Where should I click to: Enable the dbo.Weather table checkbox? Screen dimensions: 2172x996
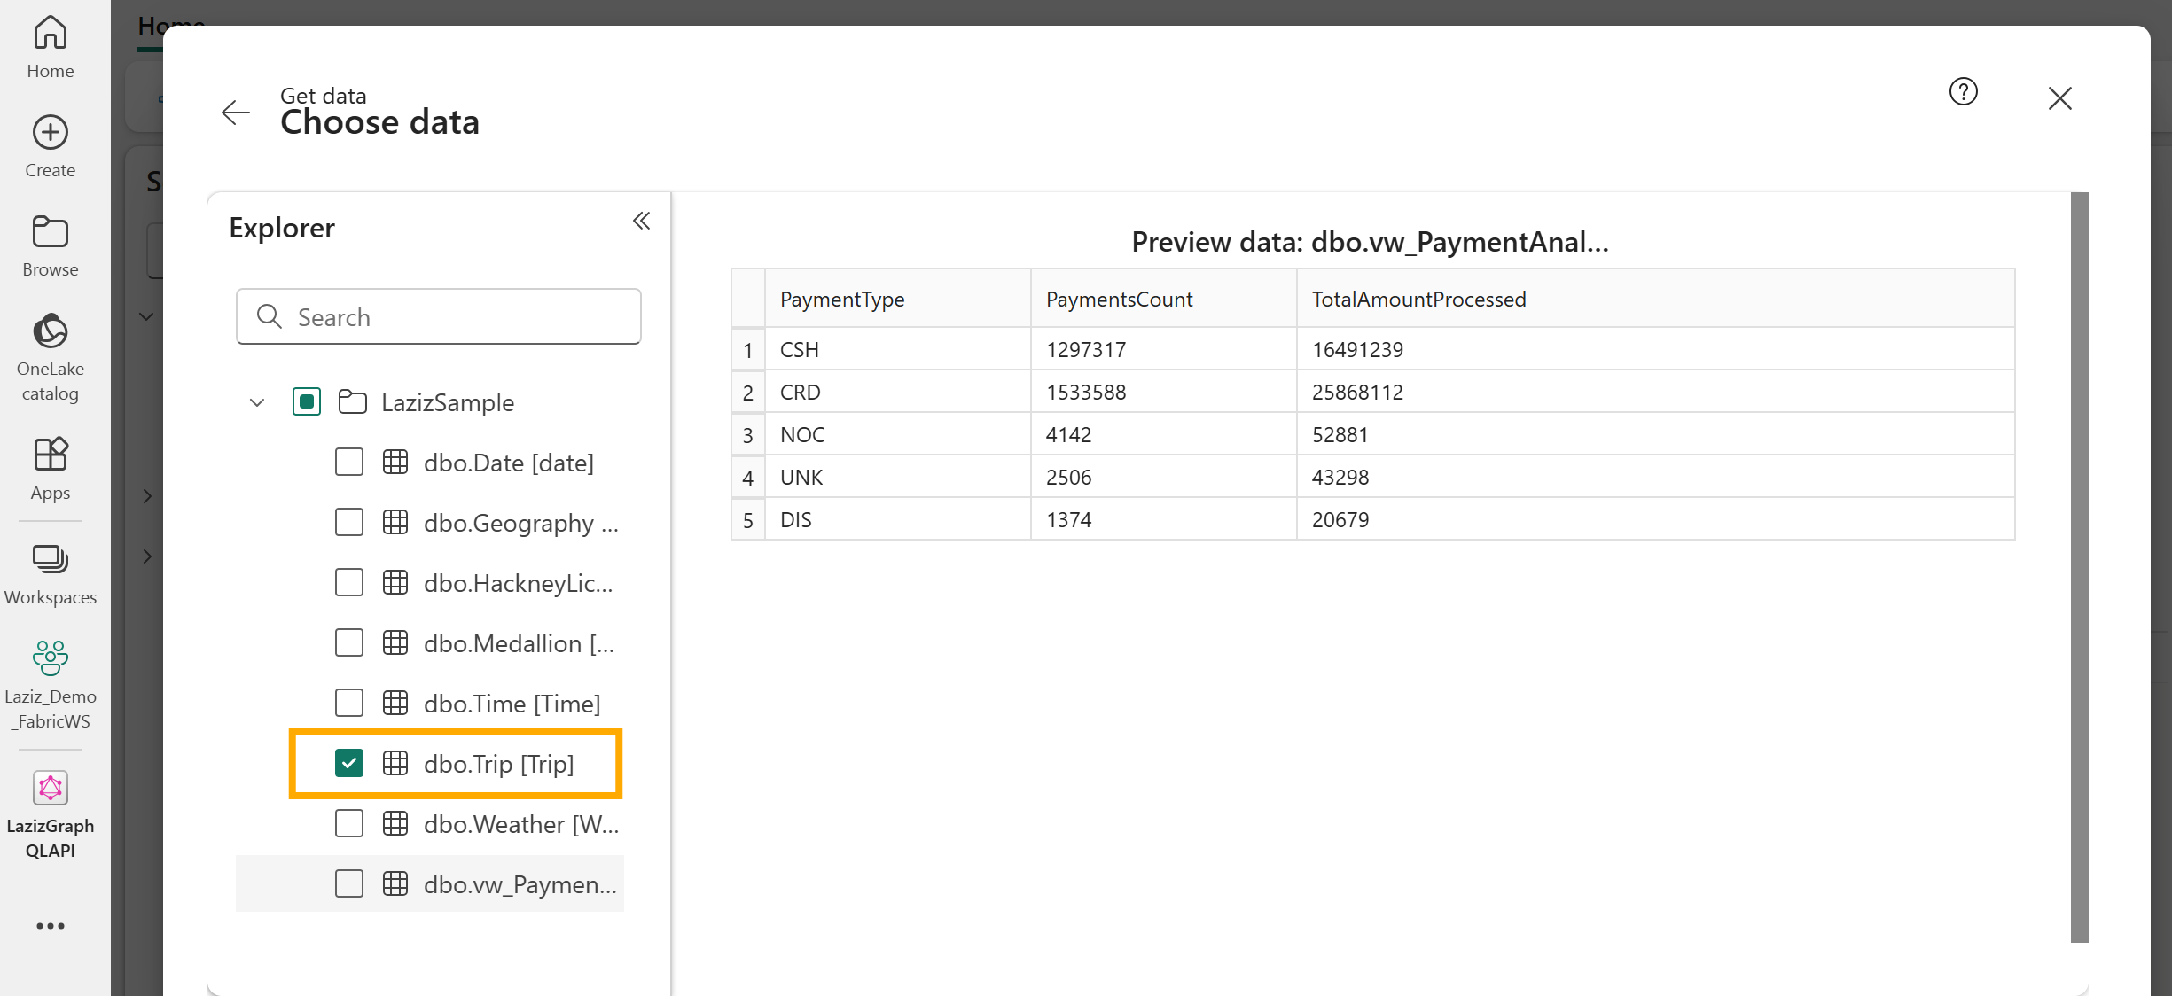tap(349, 823)
